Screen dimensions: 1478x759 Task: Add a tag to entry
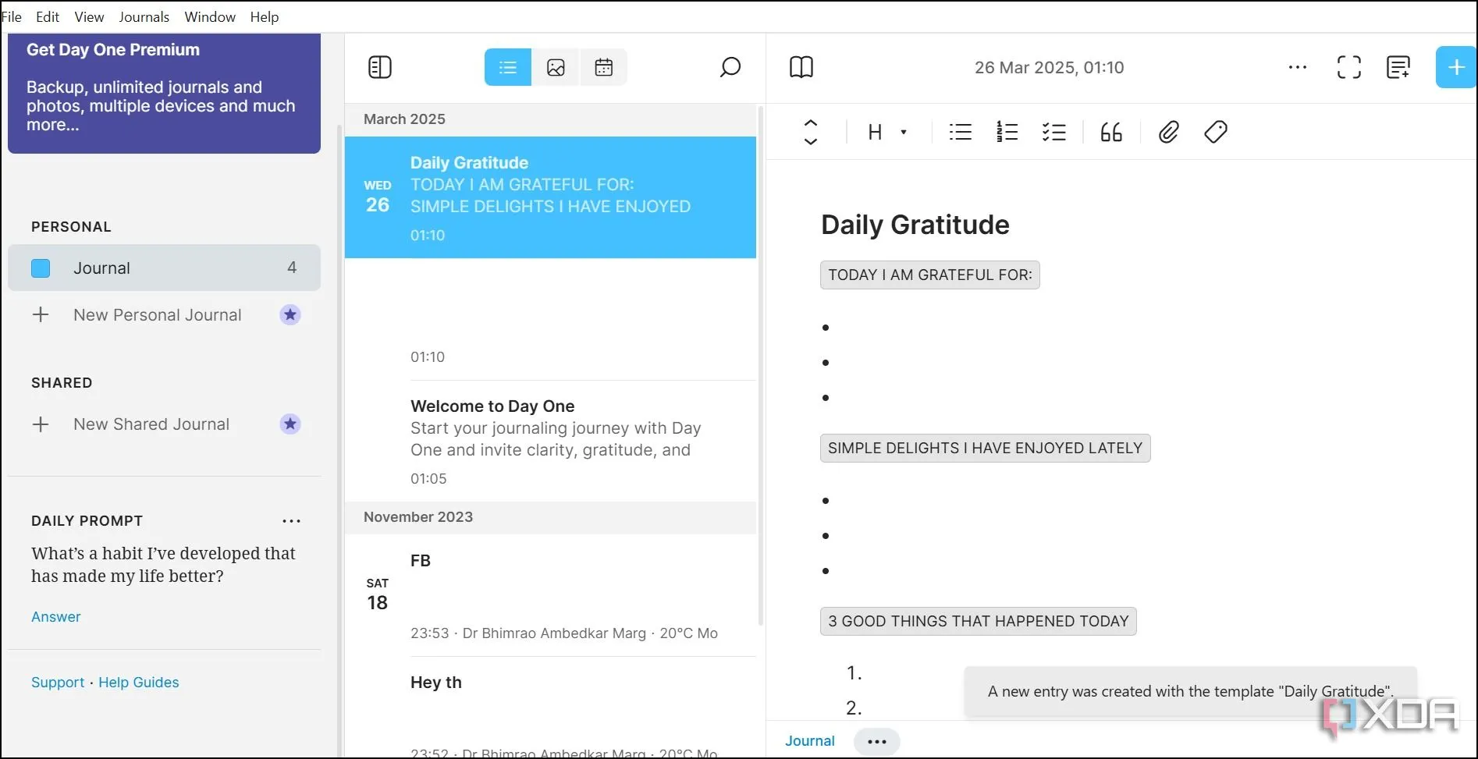pos(1216,132)
